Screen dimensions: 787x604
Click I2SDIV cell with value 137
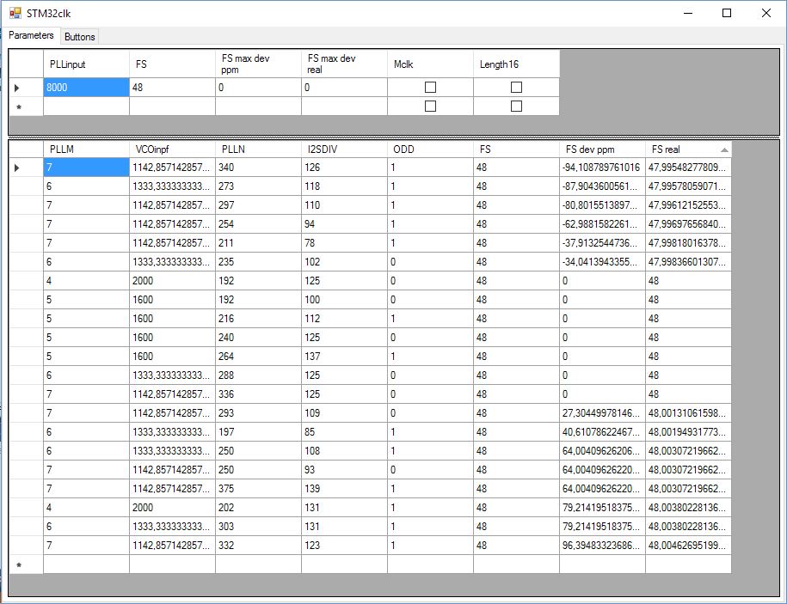coord(344,357)
